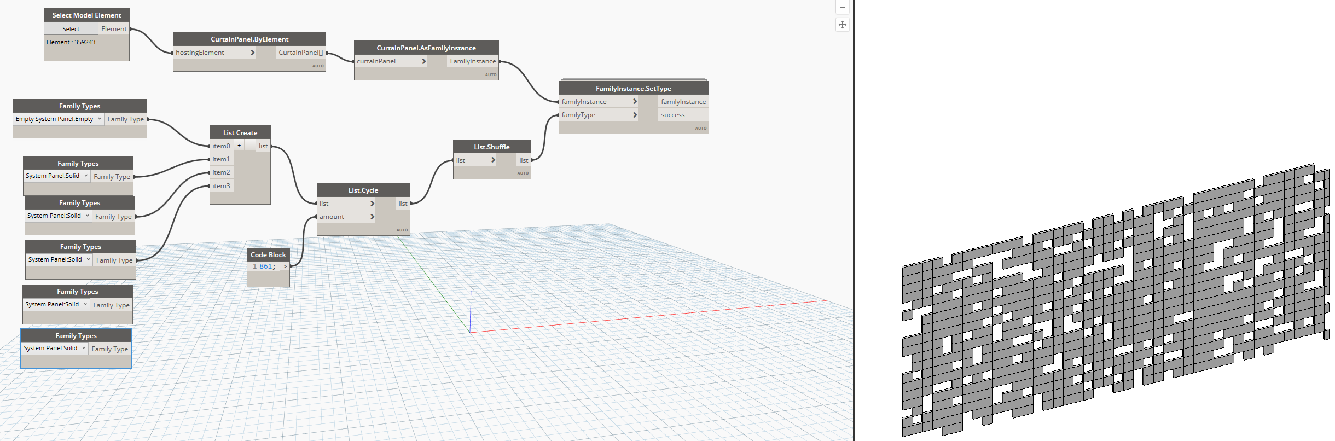Click the zoom out minus button
The image size is (1335, 441).
[843, 7]
